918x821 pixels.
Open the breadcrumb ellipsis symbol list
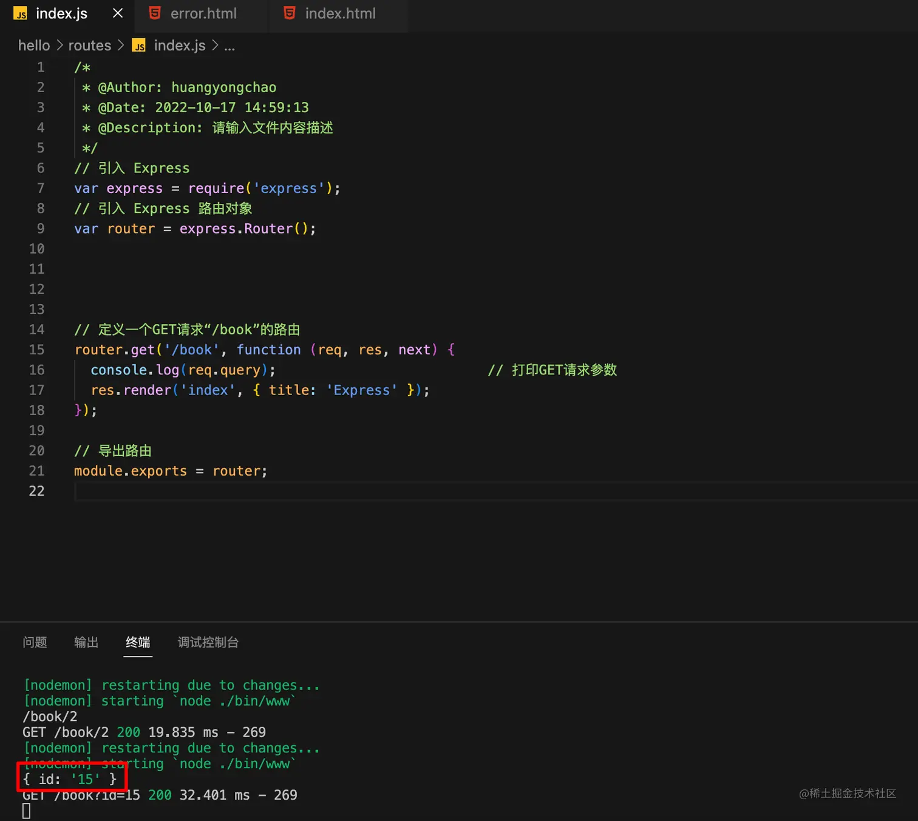[x=229, y=46]
